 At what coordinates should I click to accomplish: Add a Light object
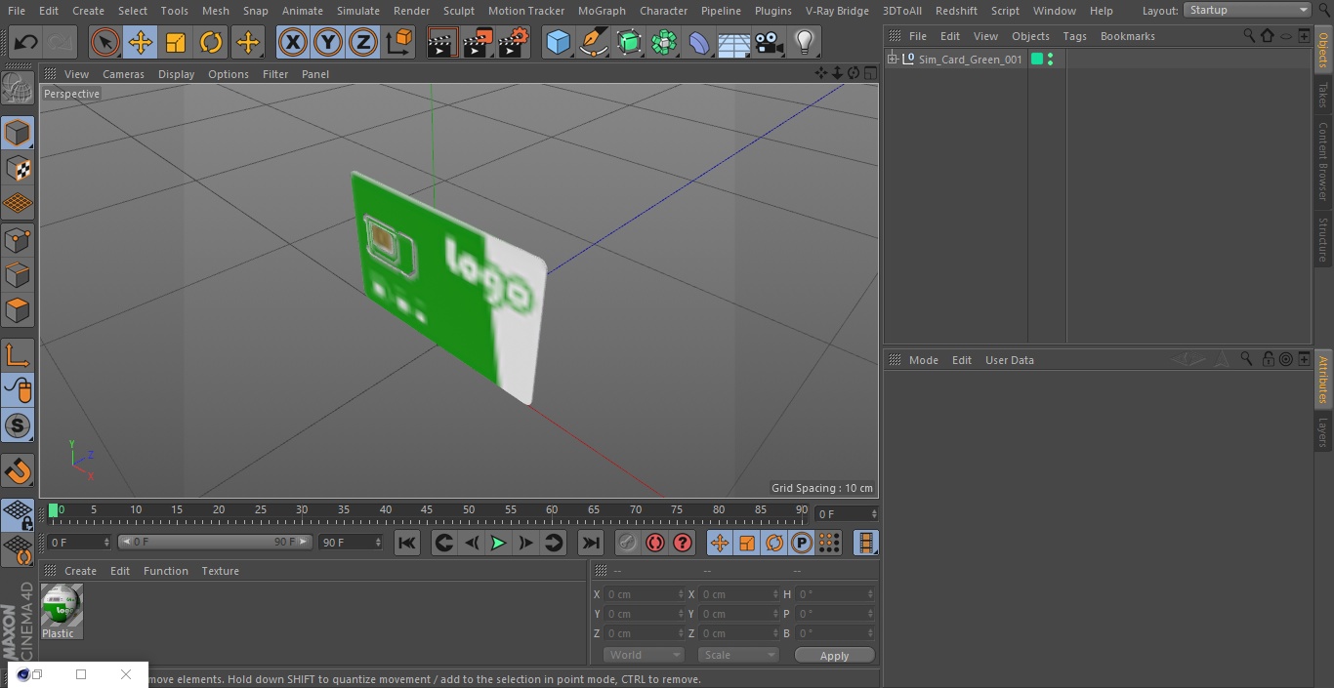[x=805, y=43]
